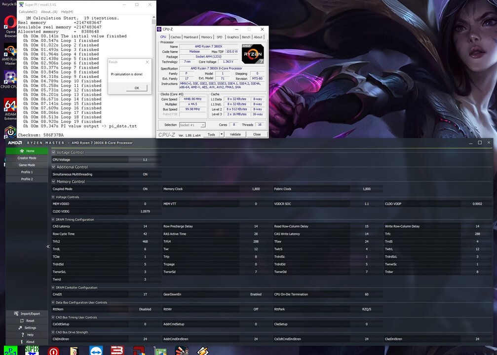Click the Memory Clock value 1,800

pos(256,189)
